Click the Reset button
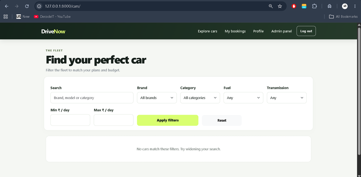 coord(222,120)
